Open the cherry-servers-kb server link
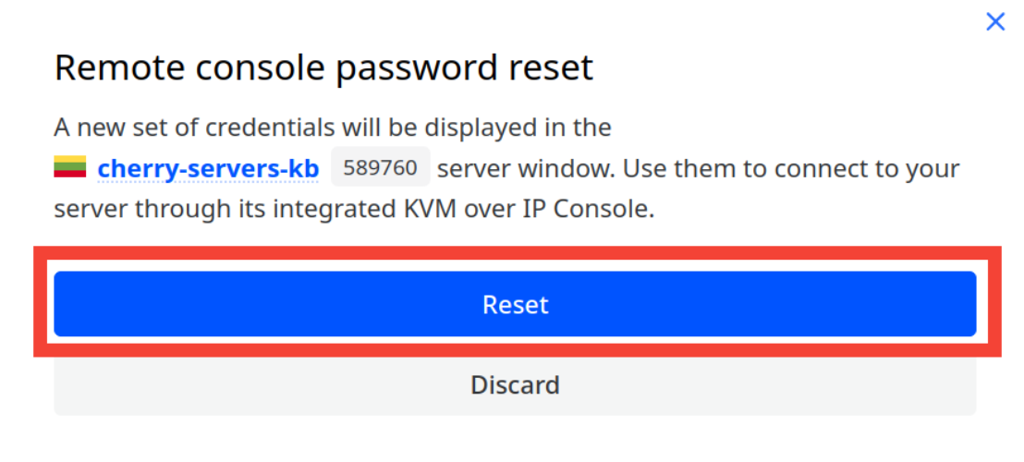The image size is (1024, 462). click(x=208, y=169)
